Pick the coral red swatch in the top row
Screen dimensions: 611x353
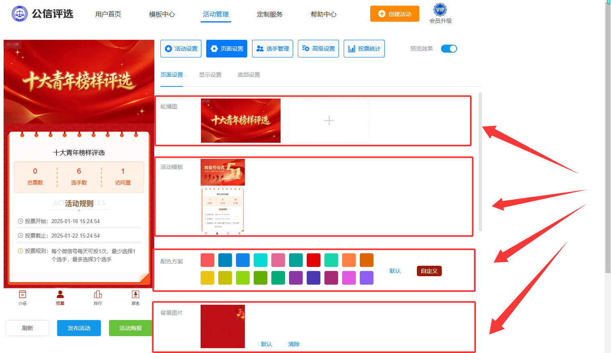point(207,260)
